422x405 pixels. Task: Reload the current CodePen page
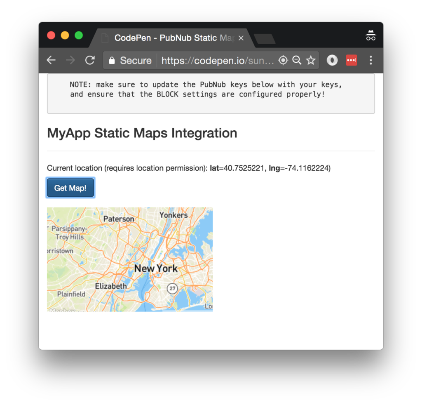(x=89, y=60)
